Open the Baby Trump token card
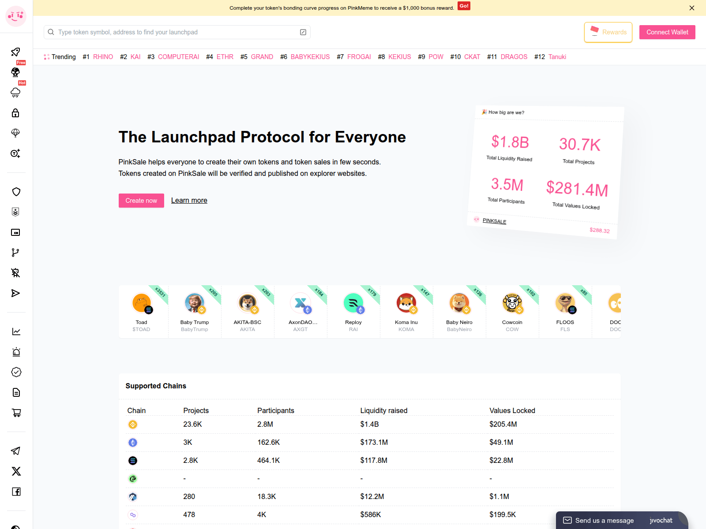Screen dimensions: 706x529 coord(195,312)
